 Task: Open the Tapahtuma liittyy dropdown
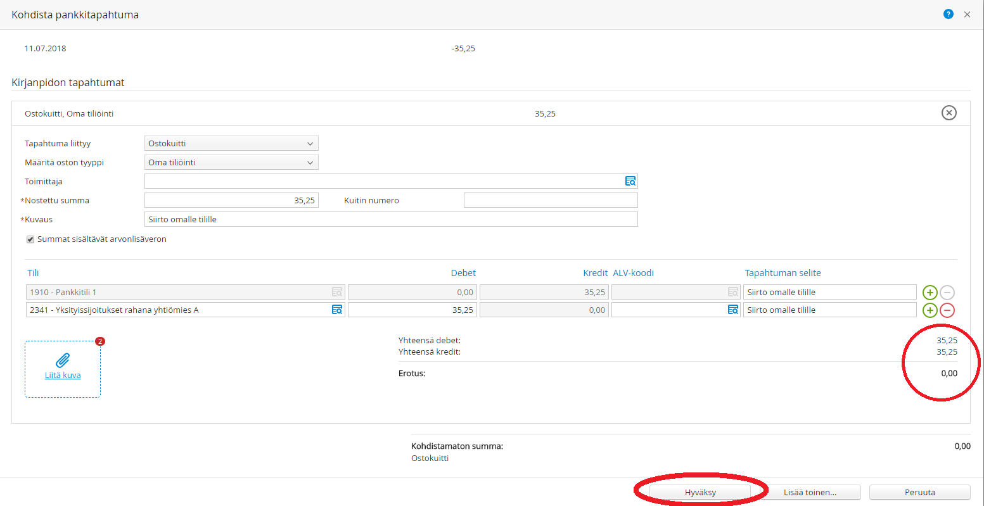(231, 143)
